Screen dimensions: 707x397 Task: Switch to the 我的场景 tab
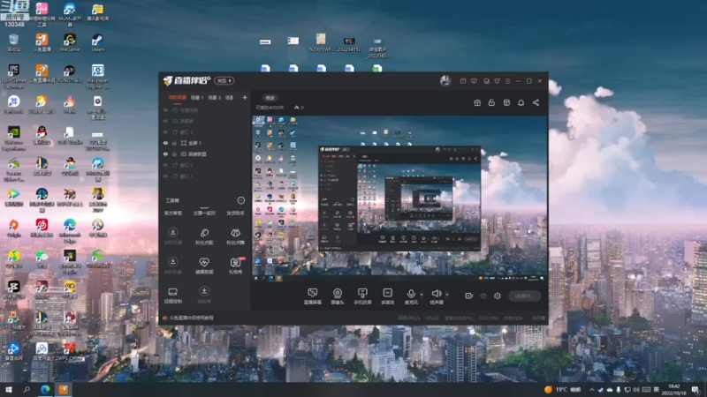click(x=178, y=97)
